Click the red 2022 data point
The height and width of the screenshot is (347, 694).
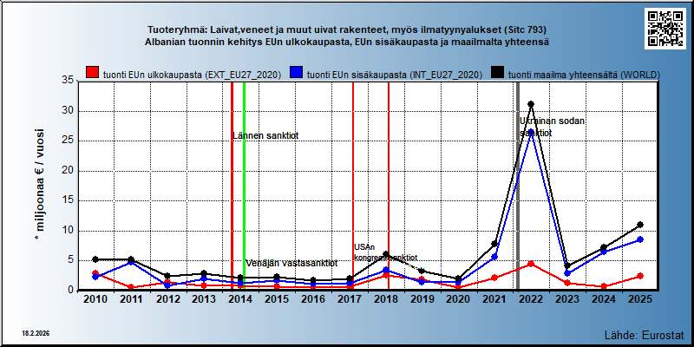pyautogui.click(x=531, y=264)
